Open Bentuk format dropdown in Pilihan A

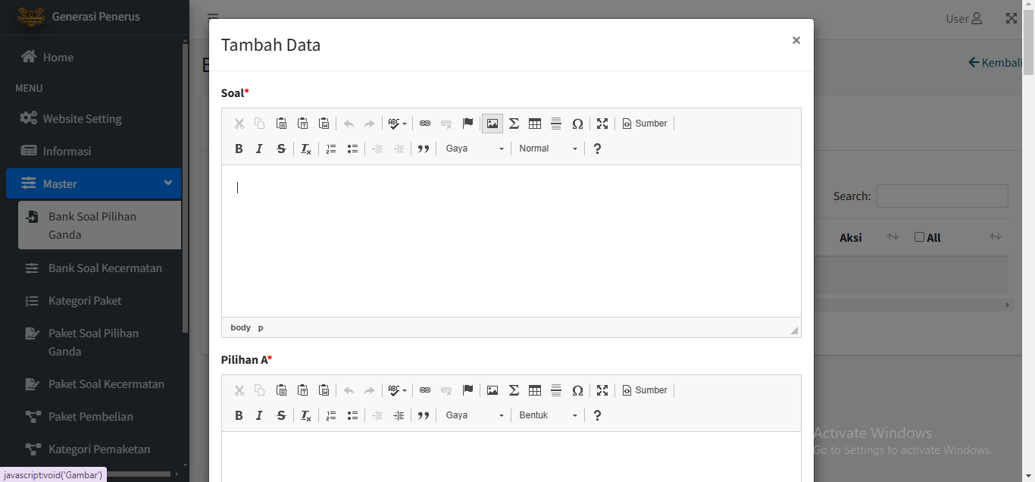click(548, 415)
